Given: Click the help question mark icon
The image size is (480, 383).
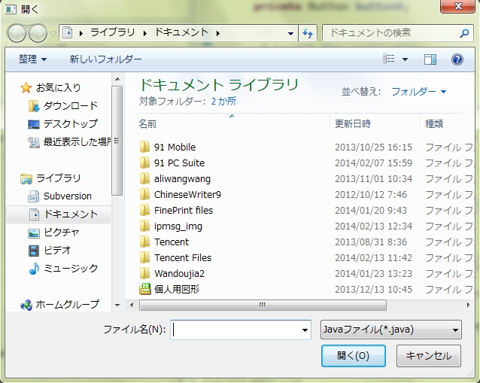Looking at the screenshot, I should pos(457,59).
